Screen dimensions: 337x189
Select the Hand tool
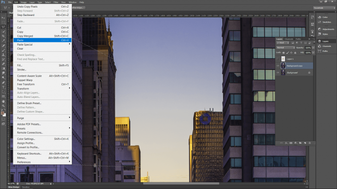click(3, 101)
